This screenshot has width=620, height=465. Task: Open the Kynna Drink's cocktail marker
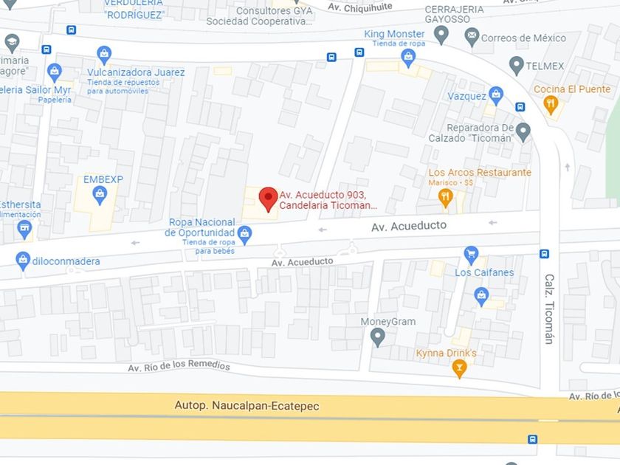(459, 368)
